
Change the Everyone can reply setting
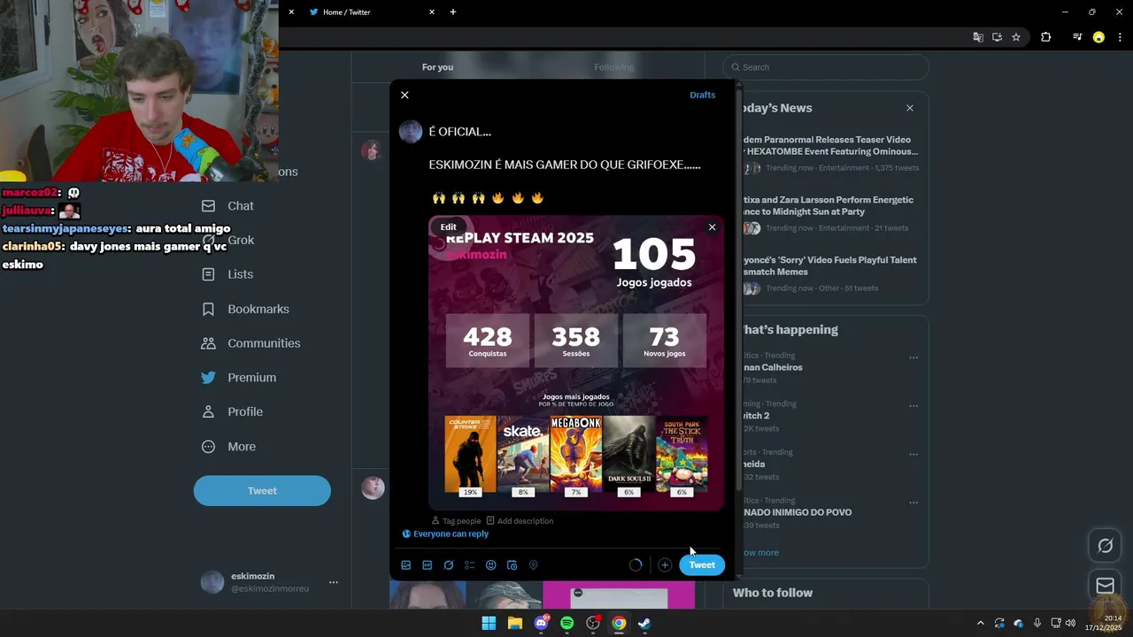tap(445, 534)
